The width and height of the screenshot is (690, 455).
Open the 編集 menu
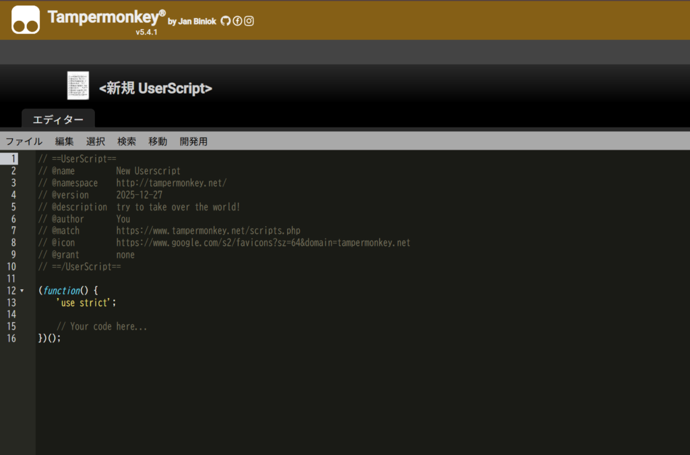pyautogui.click(x=65, y=142)
